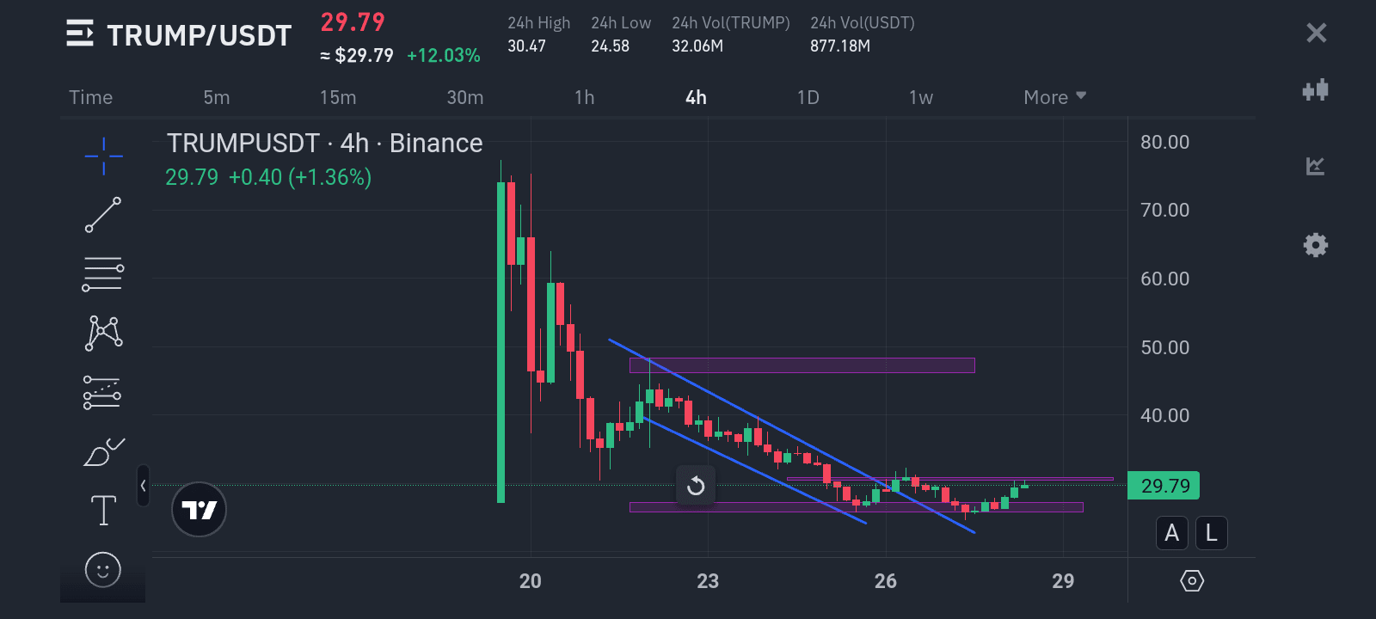Close the fullscreen chart

click(x=1316, y=34)
